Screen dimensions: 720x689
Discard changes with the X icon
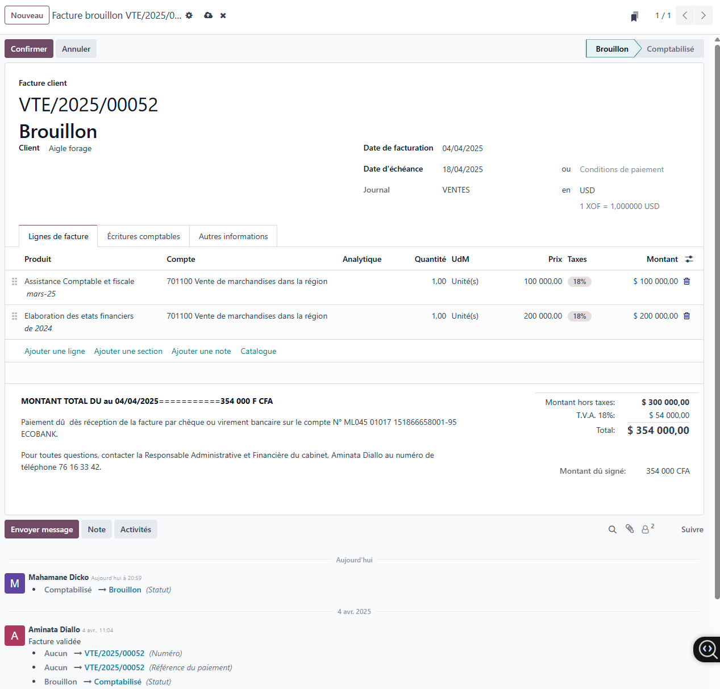click(x=223, y=15)
